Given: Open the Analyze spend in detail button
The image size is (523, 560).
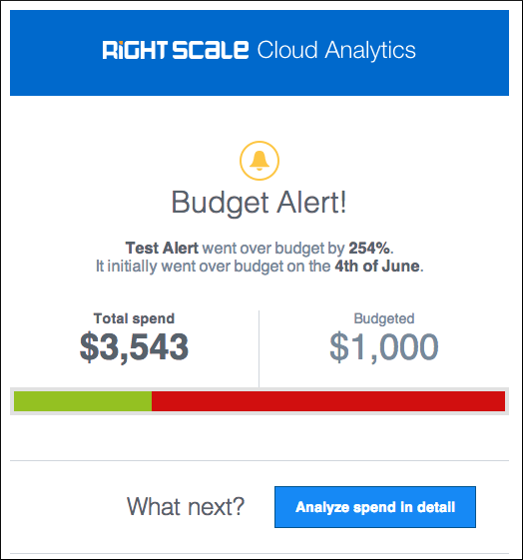Looking at the screenshot, I should [375, 507].
